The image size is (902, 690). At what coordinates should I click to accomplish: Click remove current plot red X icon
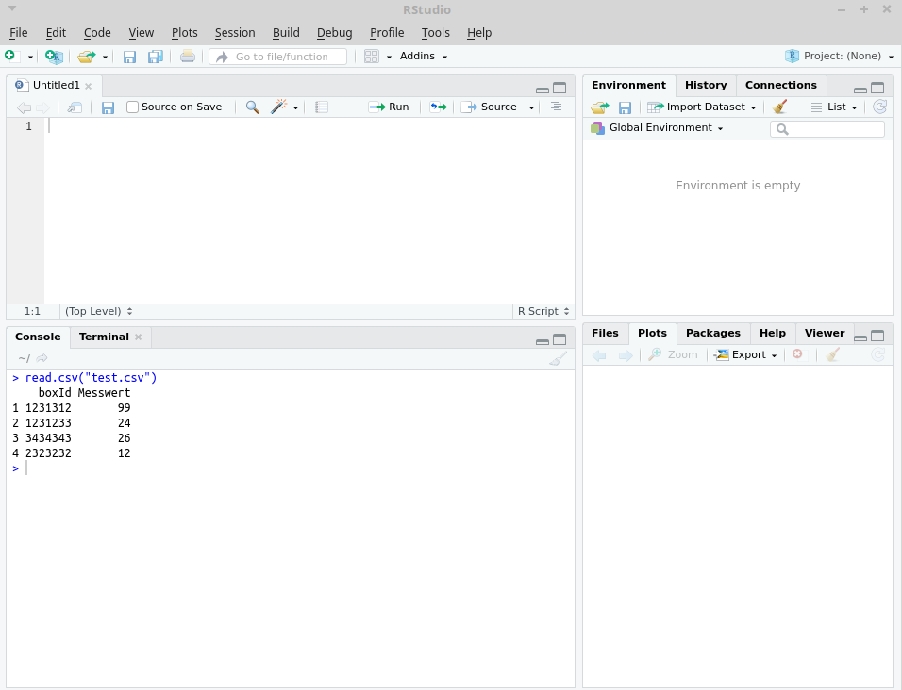coord(797,353)
